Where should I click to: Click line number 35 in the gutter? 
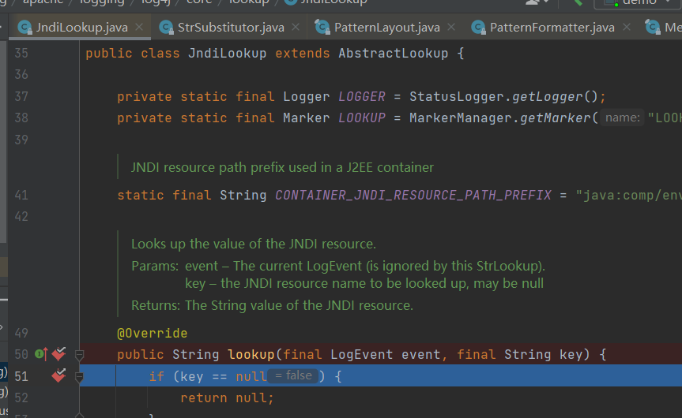click(x=21, y=54)
